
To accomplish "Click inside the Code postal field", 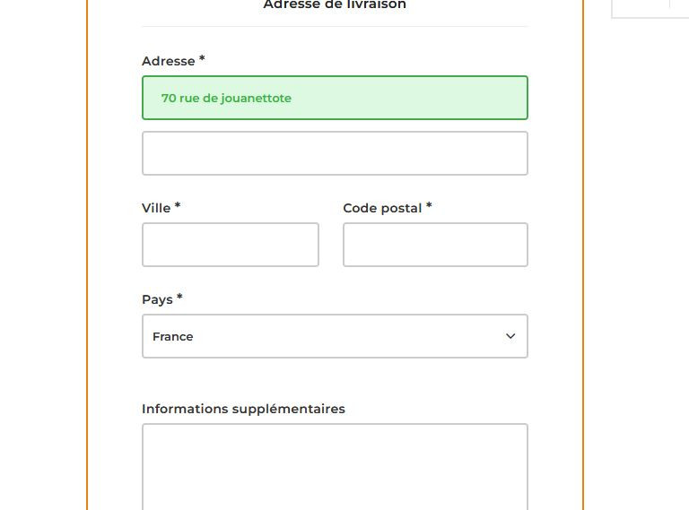I will (x=435, y=245).
